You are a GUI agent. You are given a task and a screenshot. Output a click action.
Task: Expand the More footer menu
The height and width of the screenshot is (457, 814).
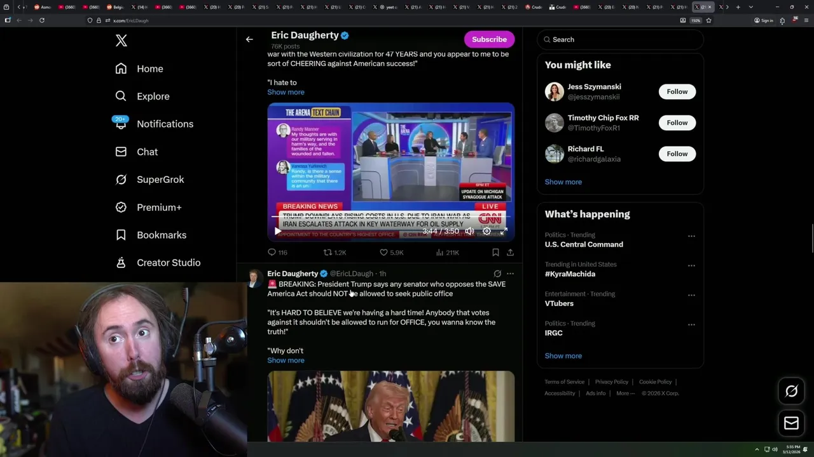[x=624, y=394]
